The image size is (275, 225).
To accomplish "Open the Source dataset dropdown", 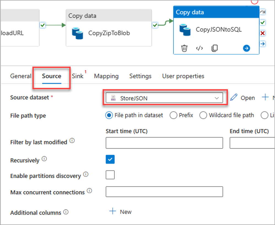I will pos(164,98).
